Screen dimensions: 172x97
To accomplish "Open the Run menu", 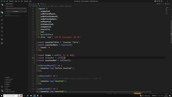I will coord(22,1).
